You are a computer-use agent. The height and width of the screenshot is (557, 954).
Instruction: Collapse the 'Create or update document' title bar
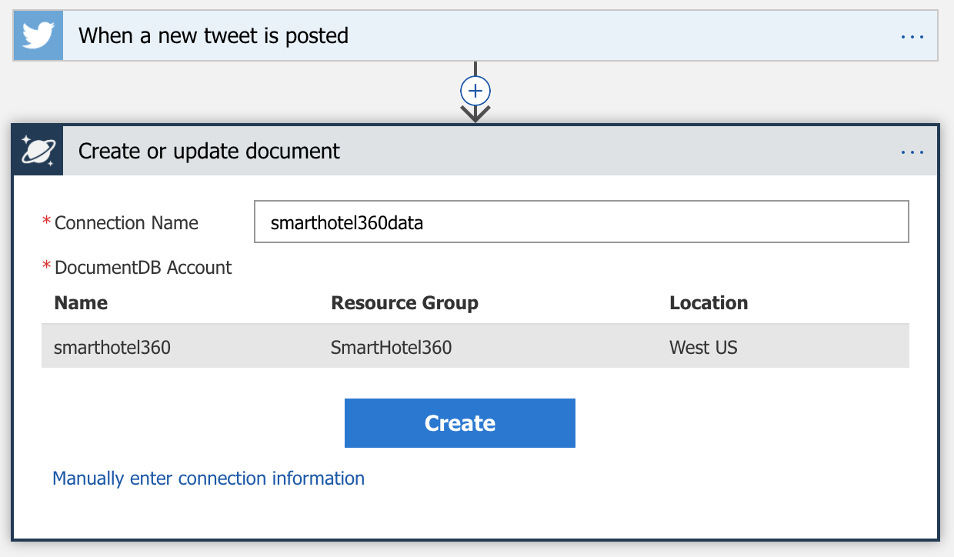475,151
